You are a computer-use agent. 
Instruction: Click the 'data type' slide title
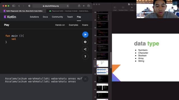tap(147, 44)
